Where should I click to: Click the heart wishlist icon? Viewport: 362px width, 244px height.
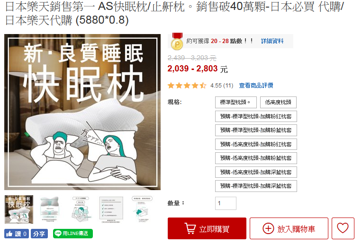point(343,228)
